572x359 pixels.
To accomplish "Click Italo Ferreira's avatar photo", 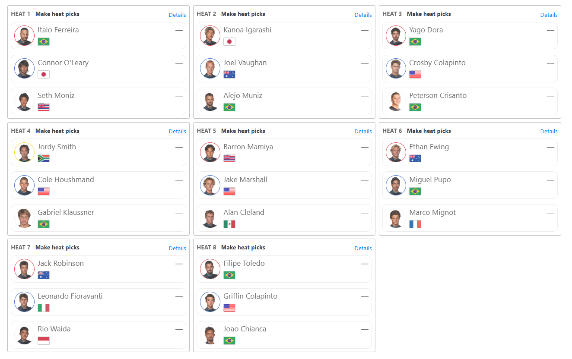I will 24,35.
